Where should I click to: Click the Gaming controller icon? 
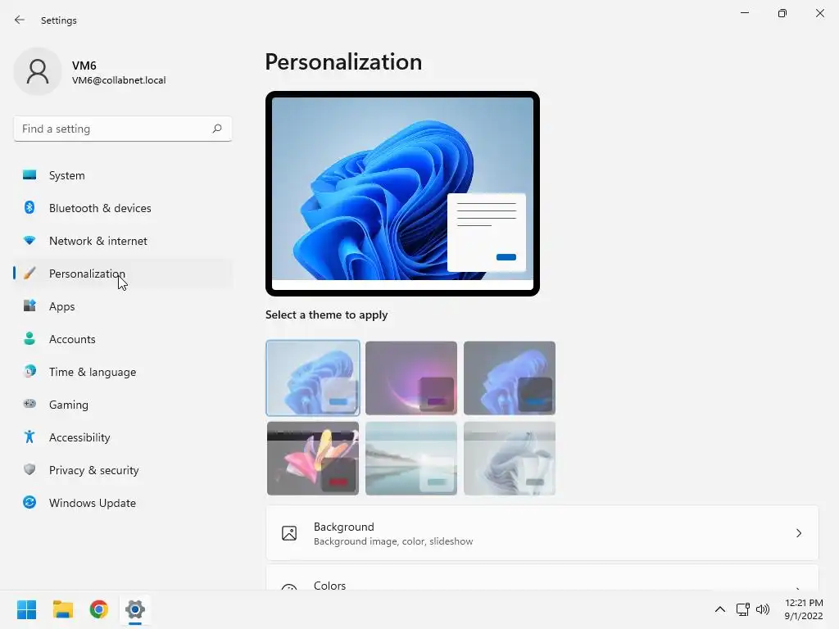point(29,404)
